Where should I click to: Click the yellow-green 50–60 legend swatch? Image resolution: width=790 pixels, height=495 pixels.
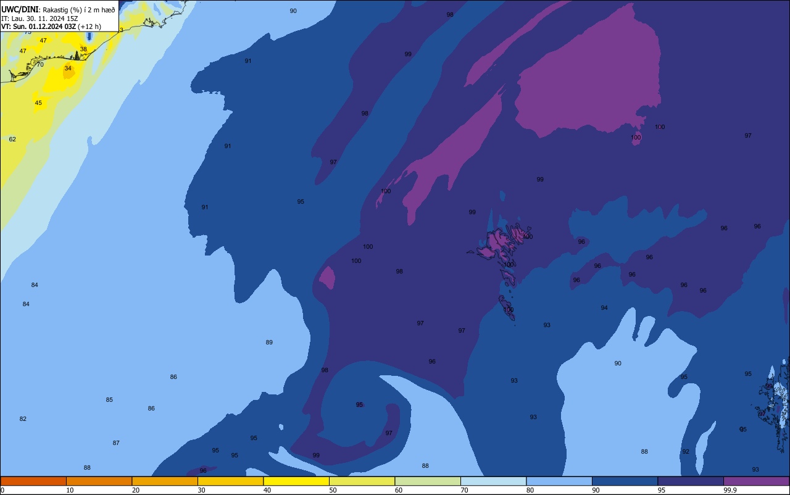pos(362,481)
